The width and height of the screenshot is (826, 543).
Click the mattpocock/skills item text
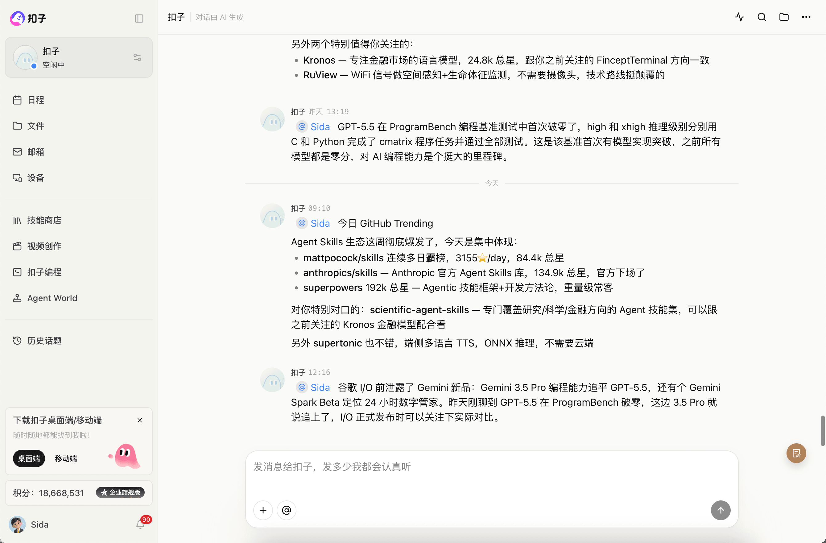point(433,258)
